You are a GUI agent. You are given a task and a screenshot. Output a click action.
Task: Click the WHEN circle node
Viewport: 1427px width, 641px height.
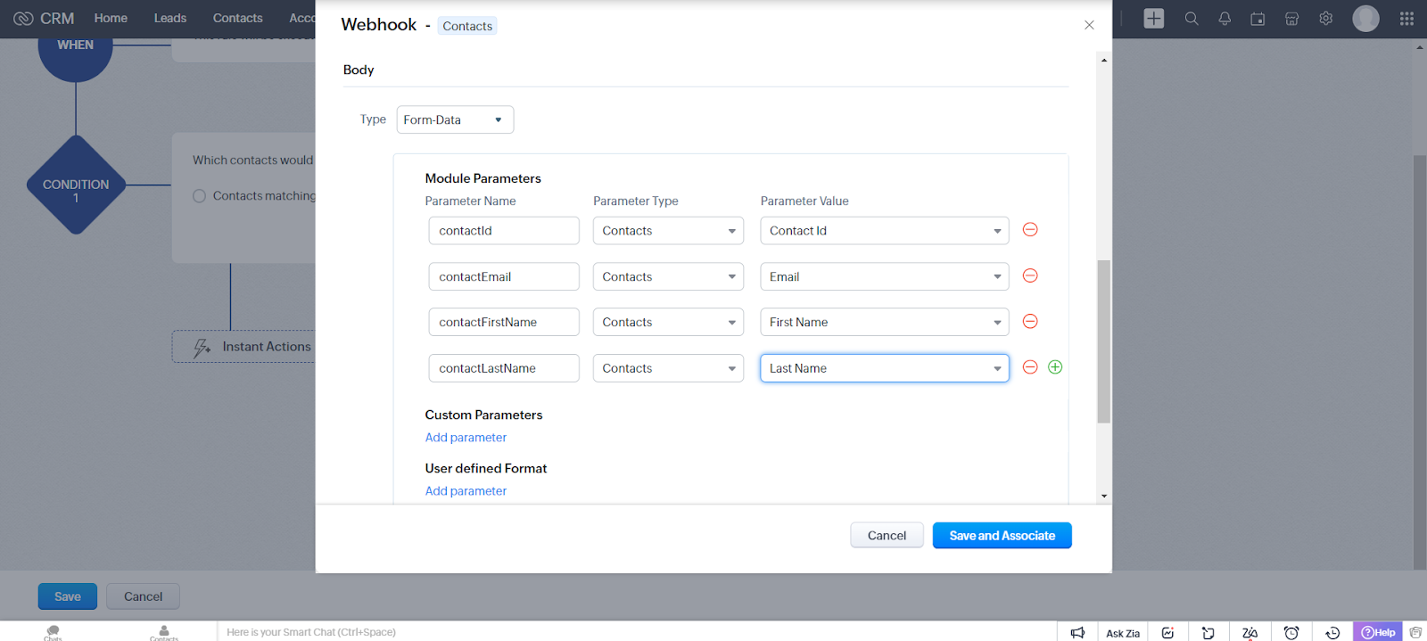[x=76, y=49]
